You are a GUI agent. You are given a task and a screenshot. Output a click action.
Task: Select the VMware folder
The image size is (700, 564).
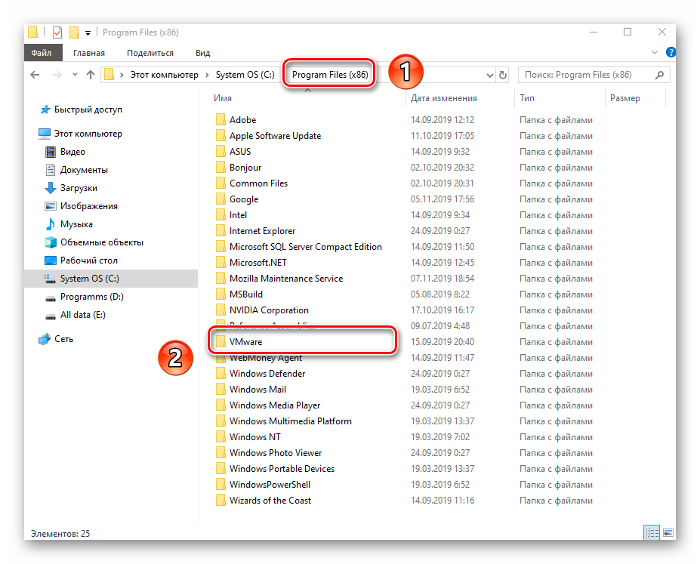click(x=245, y=342)
